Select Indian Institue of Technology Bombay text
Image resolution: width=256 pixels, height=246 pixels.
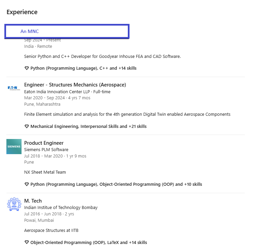(61, 208)
